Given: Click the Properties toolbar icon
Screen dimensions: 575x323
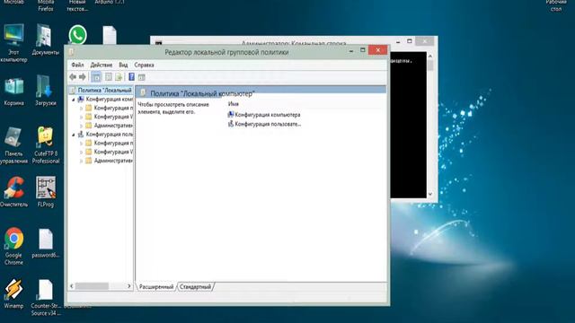Looking at the screenshot, I should tap(109, 77).
